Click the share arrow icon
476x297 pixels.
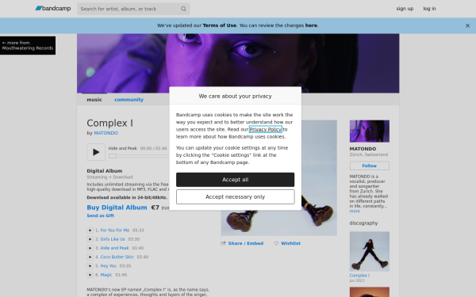224,243
